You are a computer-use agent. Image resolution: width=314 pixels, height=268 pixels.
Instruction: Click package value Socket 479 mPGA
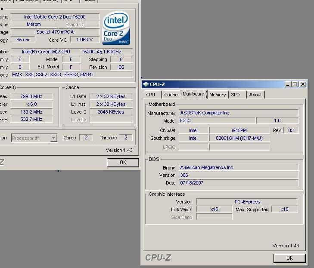(x=55, y=32)
